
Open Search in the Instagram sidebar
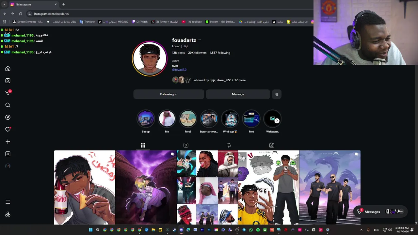8,105
